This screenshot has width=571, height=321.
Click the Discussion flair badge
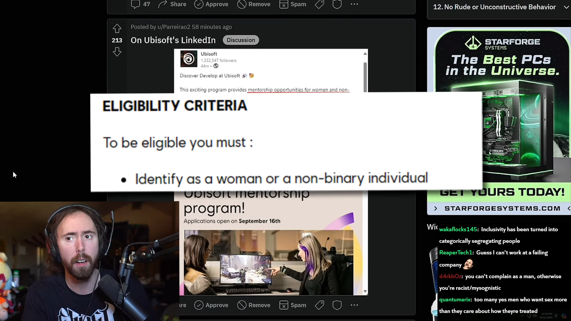241,40
